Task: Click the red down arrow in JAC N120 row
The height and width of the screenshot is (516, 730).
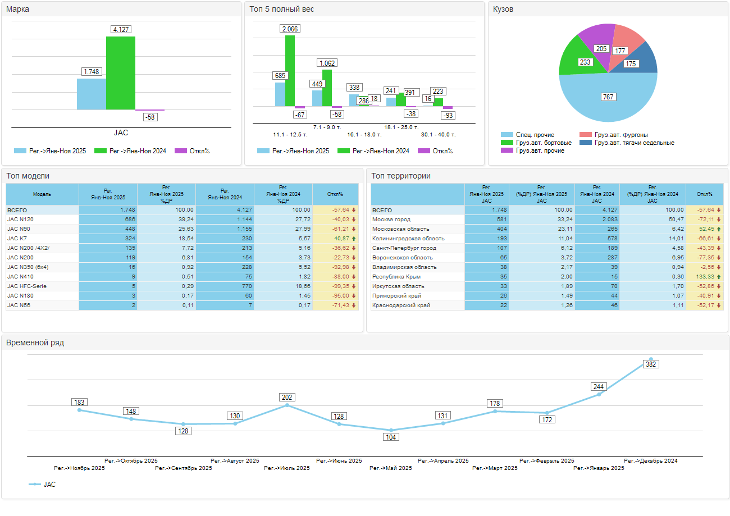Action: 354,220
